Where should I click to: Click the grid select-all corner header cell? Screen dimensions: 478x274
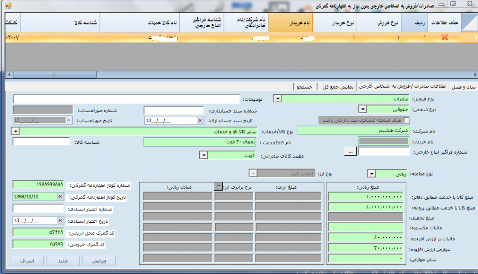point(469,22)
